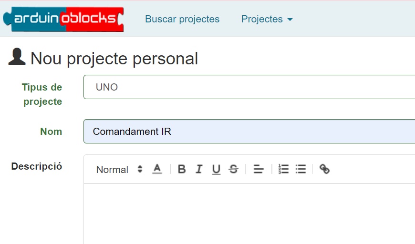The image size is (415, 244).
Task: Apply italic formatting to description text
Action: click(x=199, y=169)
